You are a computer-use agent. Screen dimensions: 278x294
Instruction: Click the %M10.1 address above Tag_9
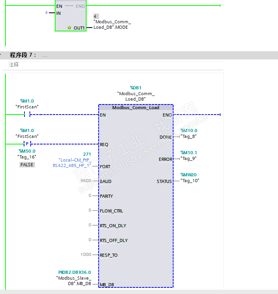click(x=189, y=153)
